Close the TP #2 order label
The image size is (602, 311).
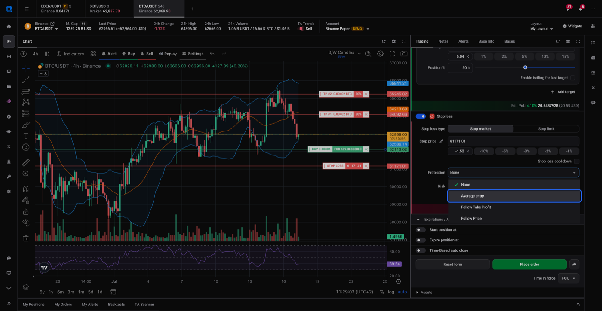tap(366, 94)
